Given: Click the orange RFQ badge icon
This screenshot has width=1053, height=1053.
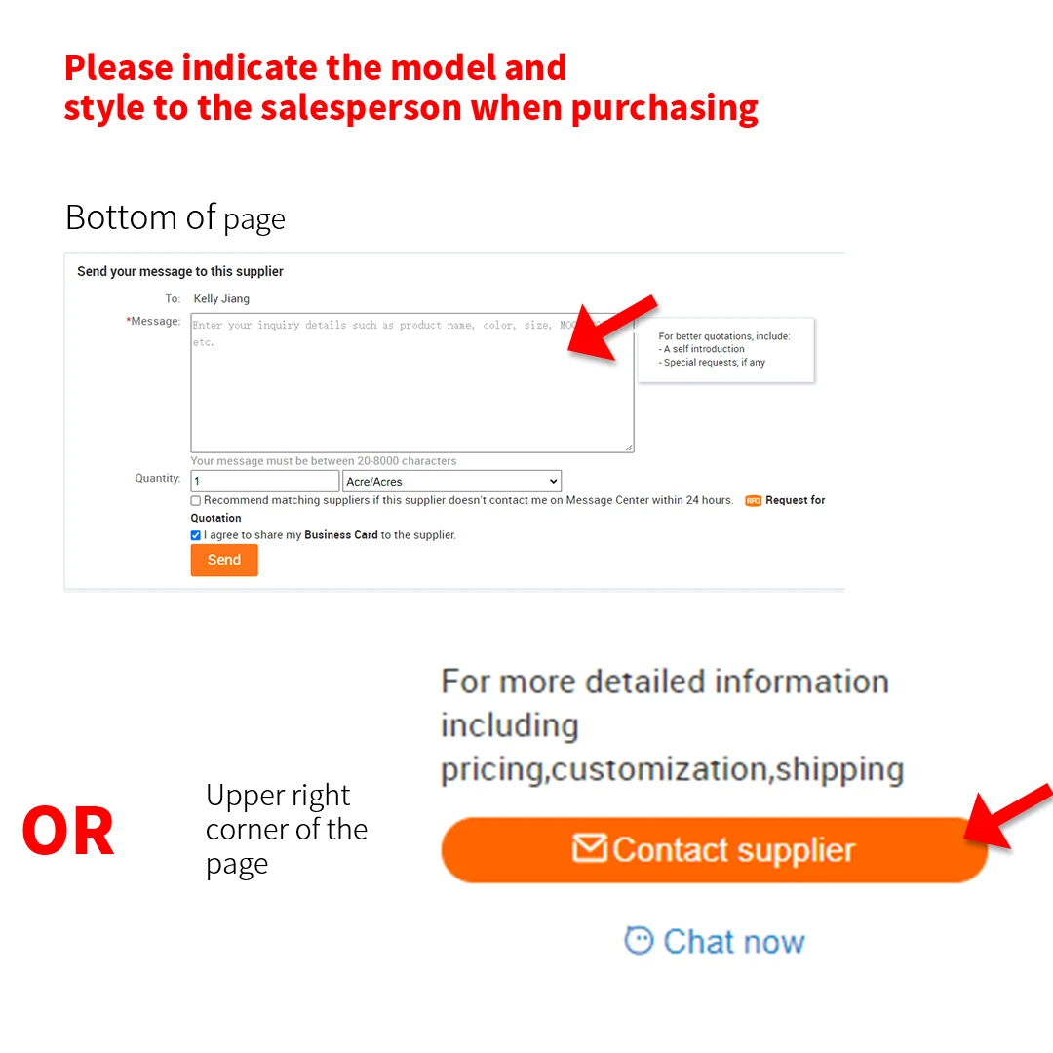Looking at the screenshot, I should [x=753, y=501].
